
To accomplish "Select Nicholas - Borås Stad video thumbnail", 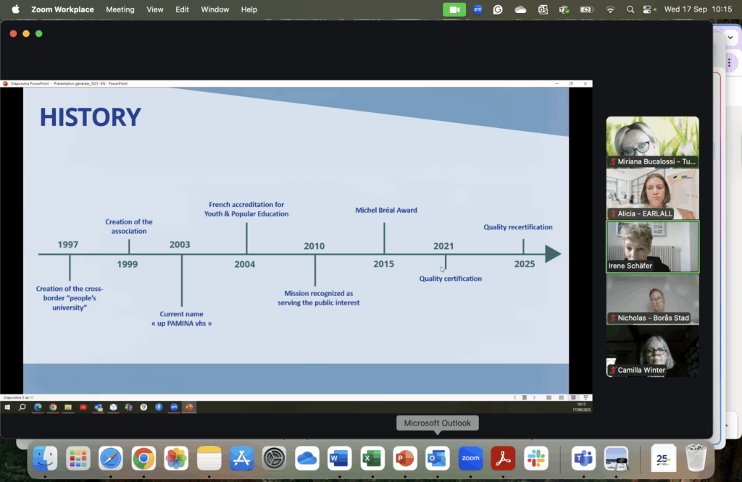I will (652, 299).
